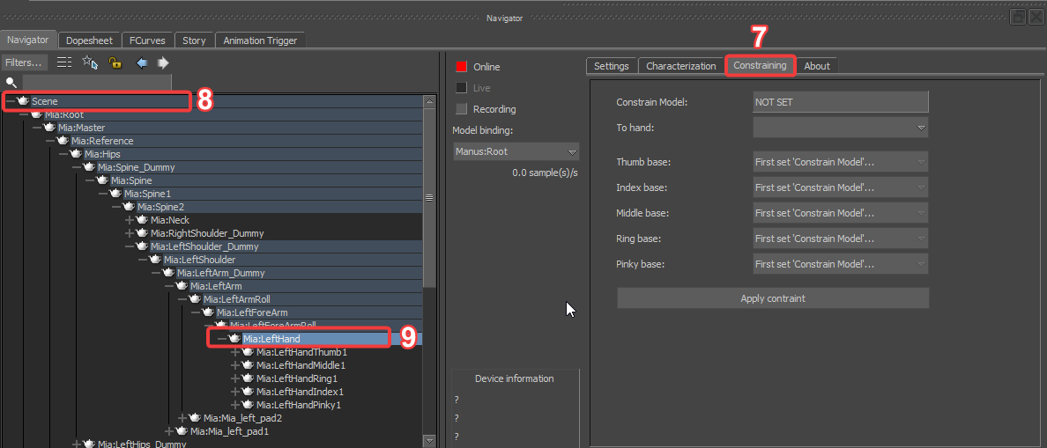The image size is (1047, 448).
Task: Open the FCurves tab
Action: pos(147,40)
